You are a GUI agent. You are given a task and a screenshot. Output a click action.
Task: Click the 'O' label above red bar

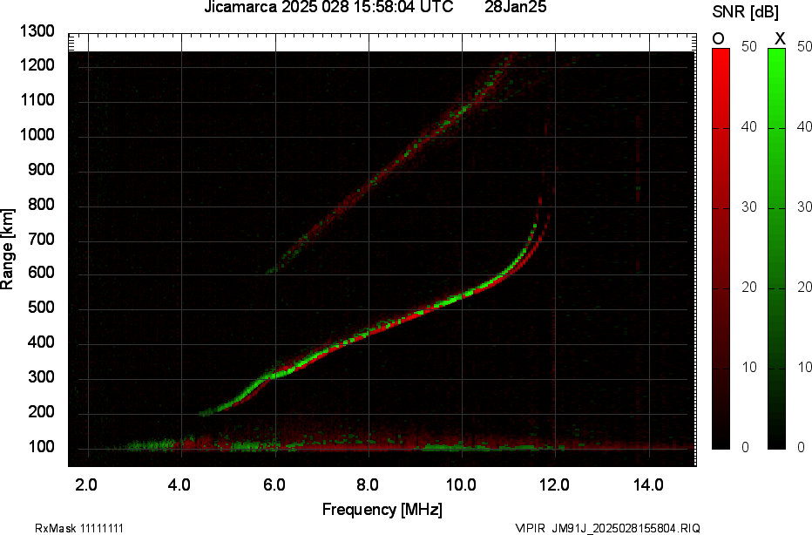(718, 39)
